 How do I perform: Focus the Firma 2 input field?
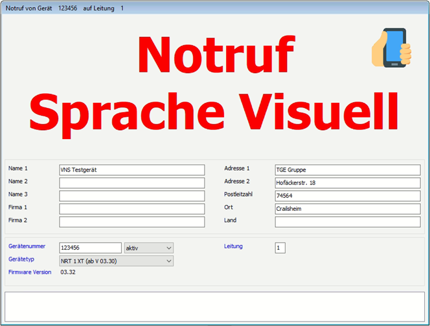(x=131, y=222)
